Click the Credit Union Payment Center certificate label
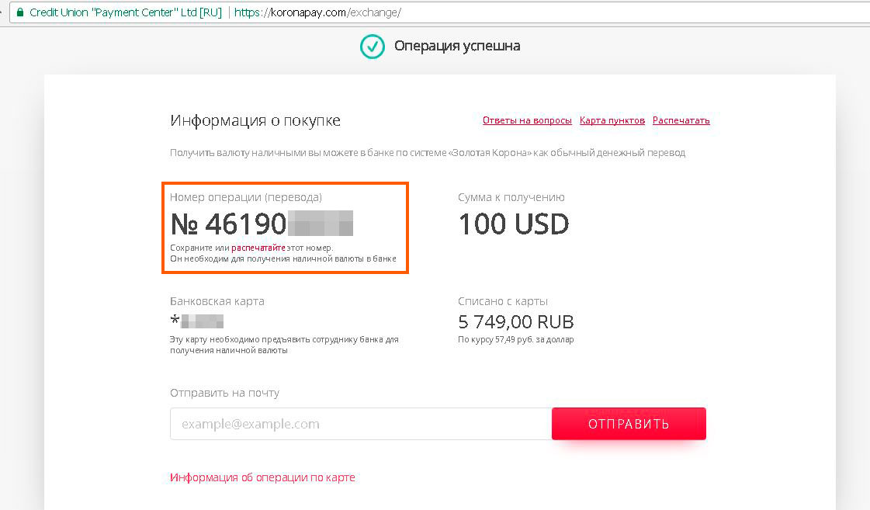 pyautogui.click(x=126, y=12)
